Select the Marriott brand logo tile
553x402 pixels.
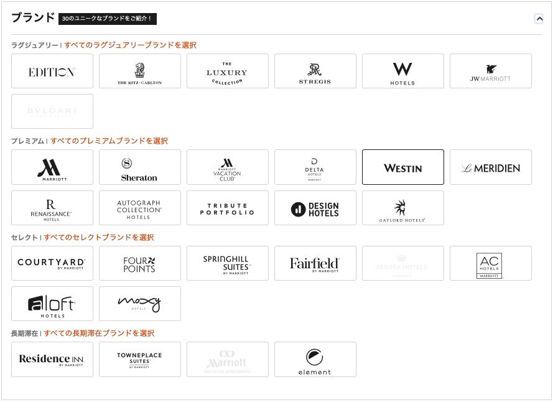(x=52, y=167)
